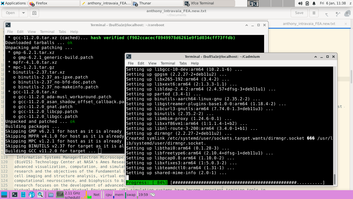Open Terminal menu in the Cadmium terminal
The width and height of the screenshot is (353, 199).
tap(168, 63)
